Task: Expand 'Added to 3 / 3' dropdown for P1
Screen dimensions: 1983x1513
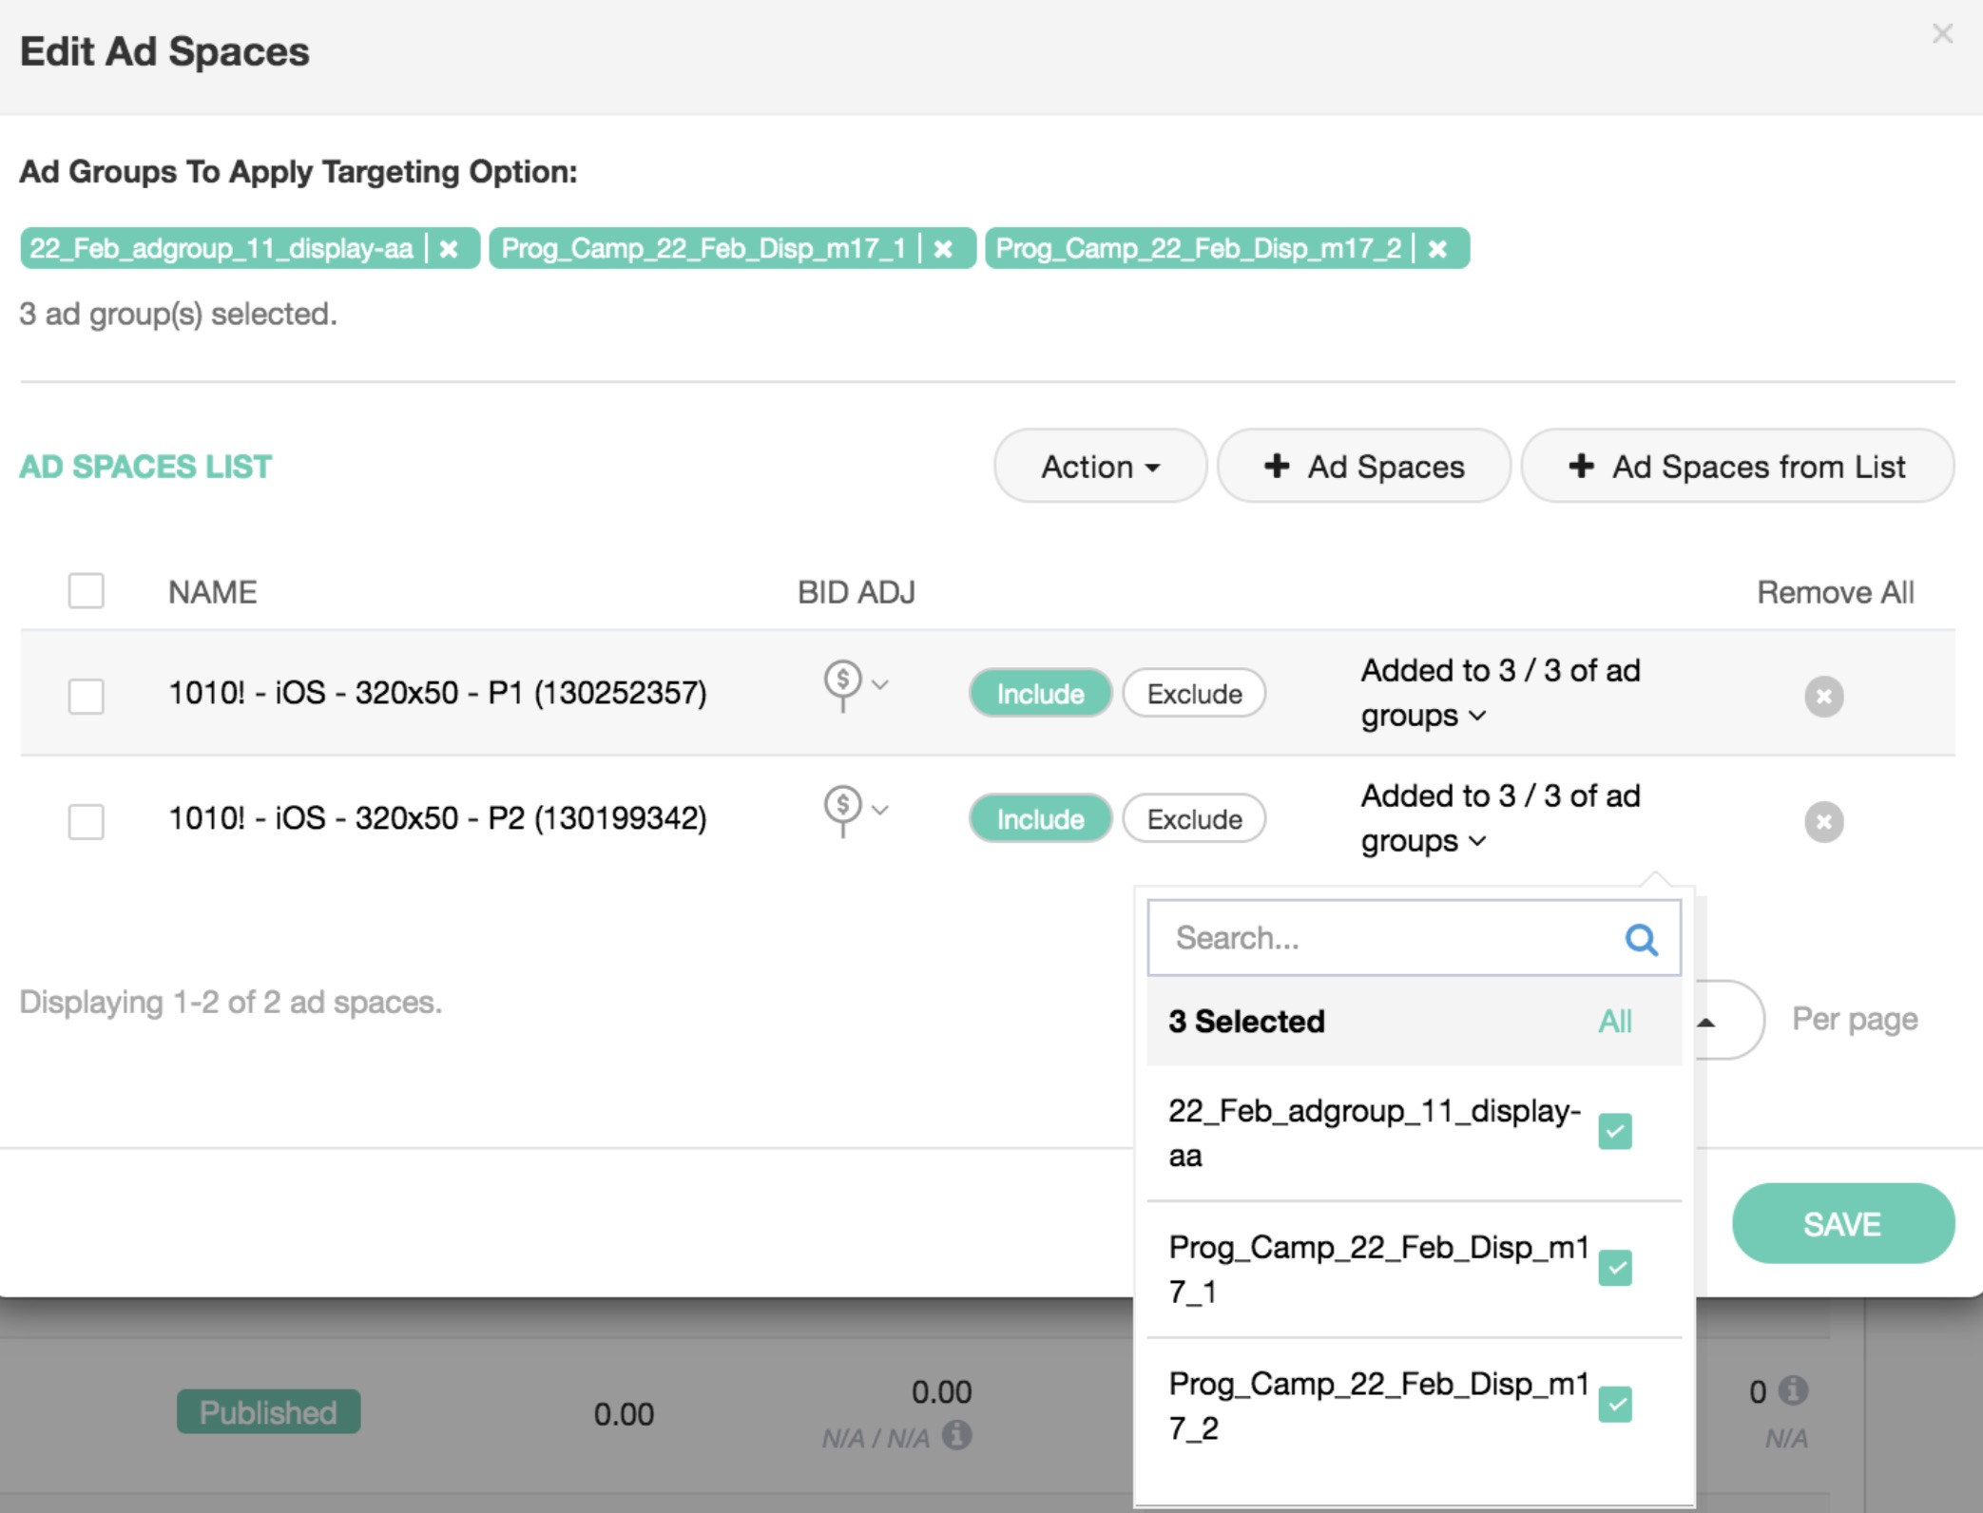Action: point(1477,716)
